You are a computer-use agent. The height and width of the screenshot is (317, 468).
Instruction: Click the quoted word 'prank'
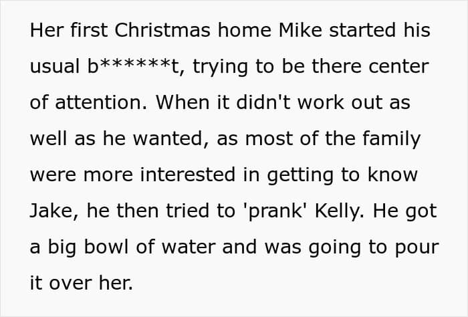point(276,211)
